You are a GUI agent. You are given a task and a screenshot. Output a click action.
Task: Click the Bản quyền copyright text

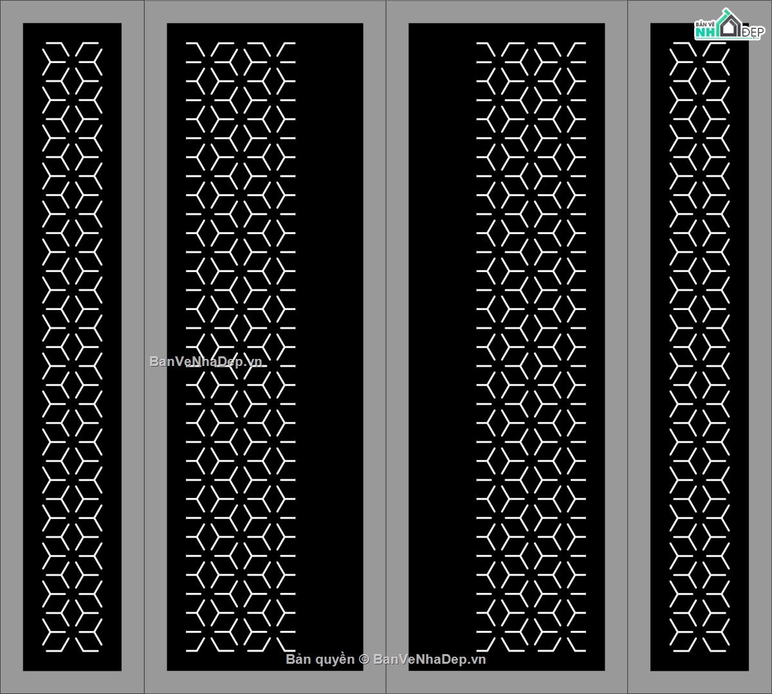(x=320, y=659)
